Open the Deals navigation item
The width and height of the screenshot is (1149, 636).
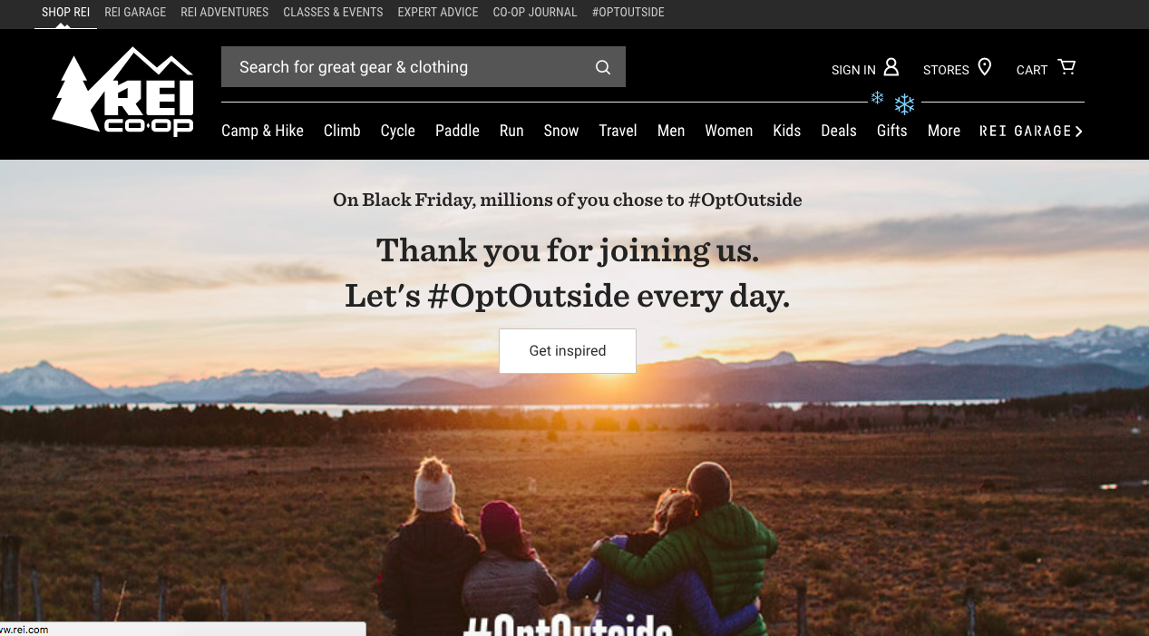[x=839, y=131]
